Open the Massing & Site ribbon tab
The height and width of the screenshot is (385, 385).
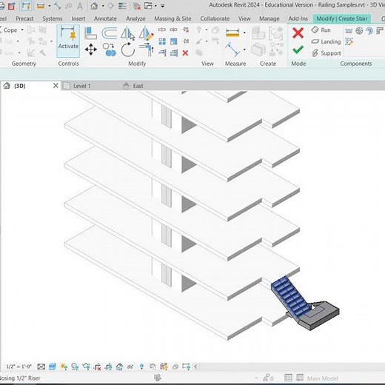173,19
